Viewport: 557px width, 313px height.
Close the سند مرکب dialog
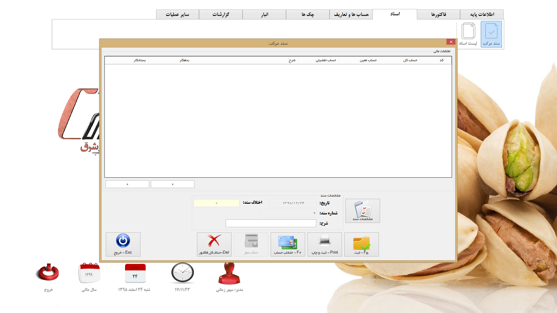coord(451,42)
